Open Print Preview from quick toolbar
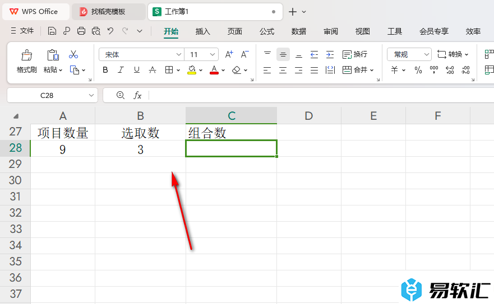This screenshot has height=304, width=494. [96, 31]
